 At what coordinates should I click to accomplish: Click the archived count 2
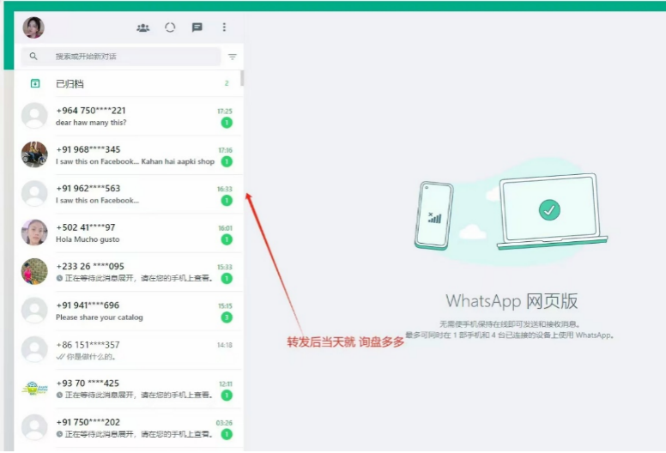click(x=227, y=83)
